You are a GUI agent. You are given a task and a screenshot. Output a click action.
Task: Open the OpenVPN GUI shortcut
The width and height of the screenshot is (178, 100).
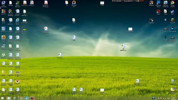74,4
